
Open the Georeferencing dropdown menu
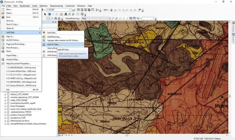(73, 19)
